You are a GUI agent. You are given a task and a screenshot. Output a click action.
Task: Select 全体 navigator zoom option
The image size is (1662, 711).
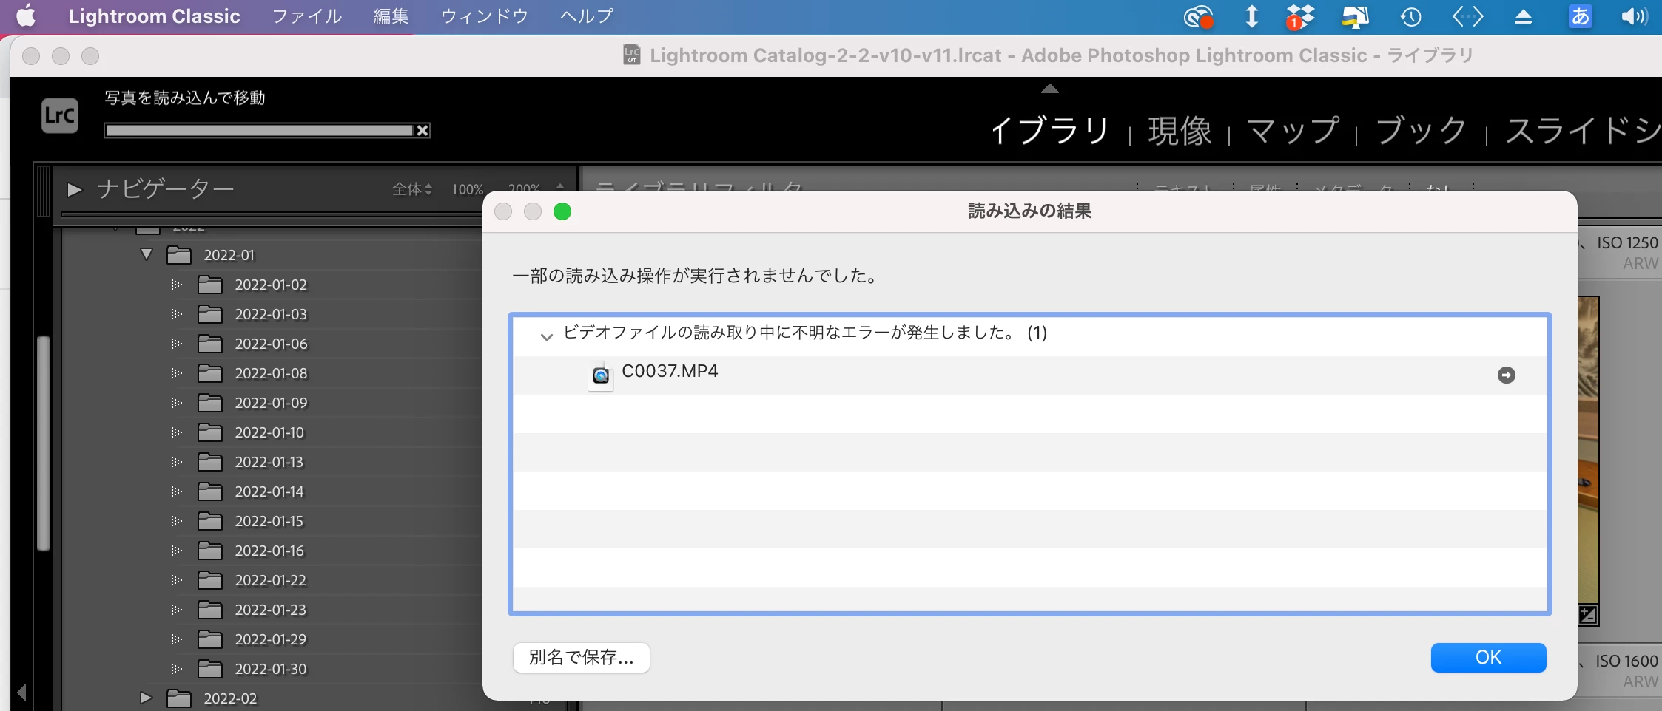click(x=411, y=189)
